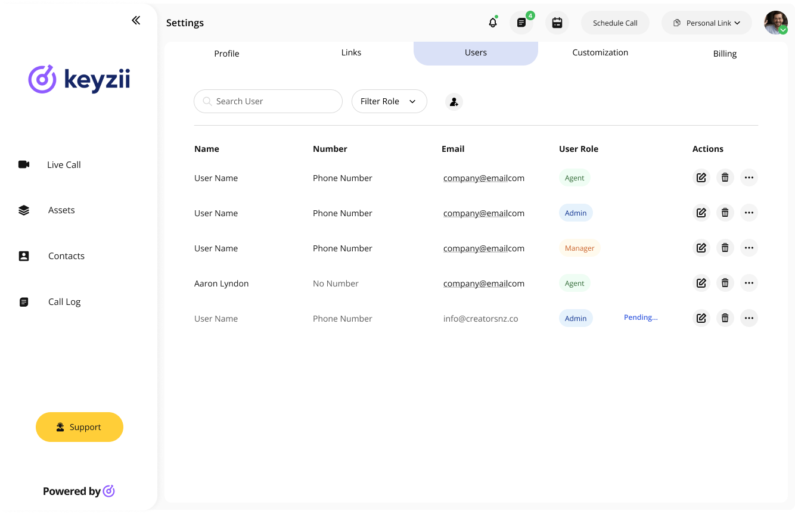Click the Powered by keyzii logo mark

point(108,491)
